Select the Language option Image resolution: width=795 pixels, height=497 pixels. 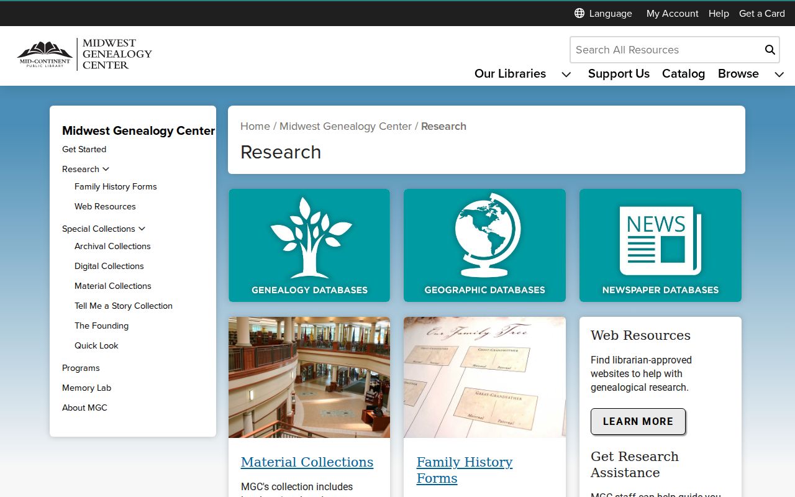click(x=611, y=13)
